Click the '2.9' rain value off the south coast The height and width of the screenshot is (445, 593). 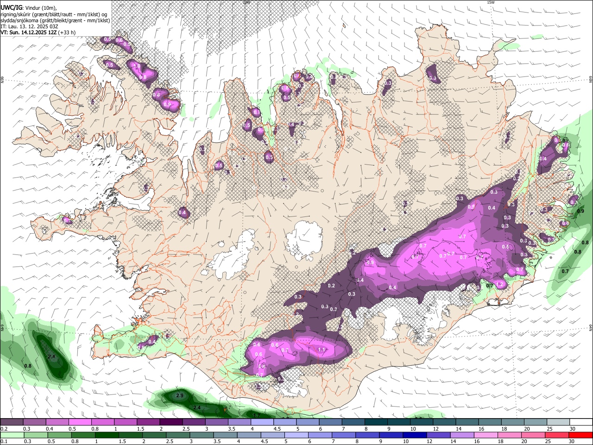[x=180, y=395]
